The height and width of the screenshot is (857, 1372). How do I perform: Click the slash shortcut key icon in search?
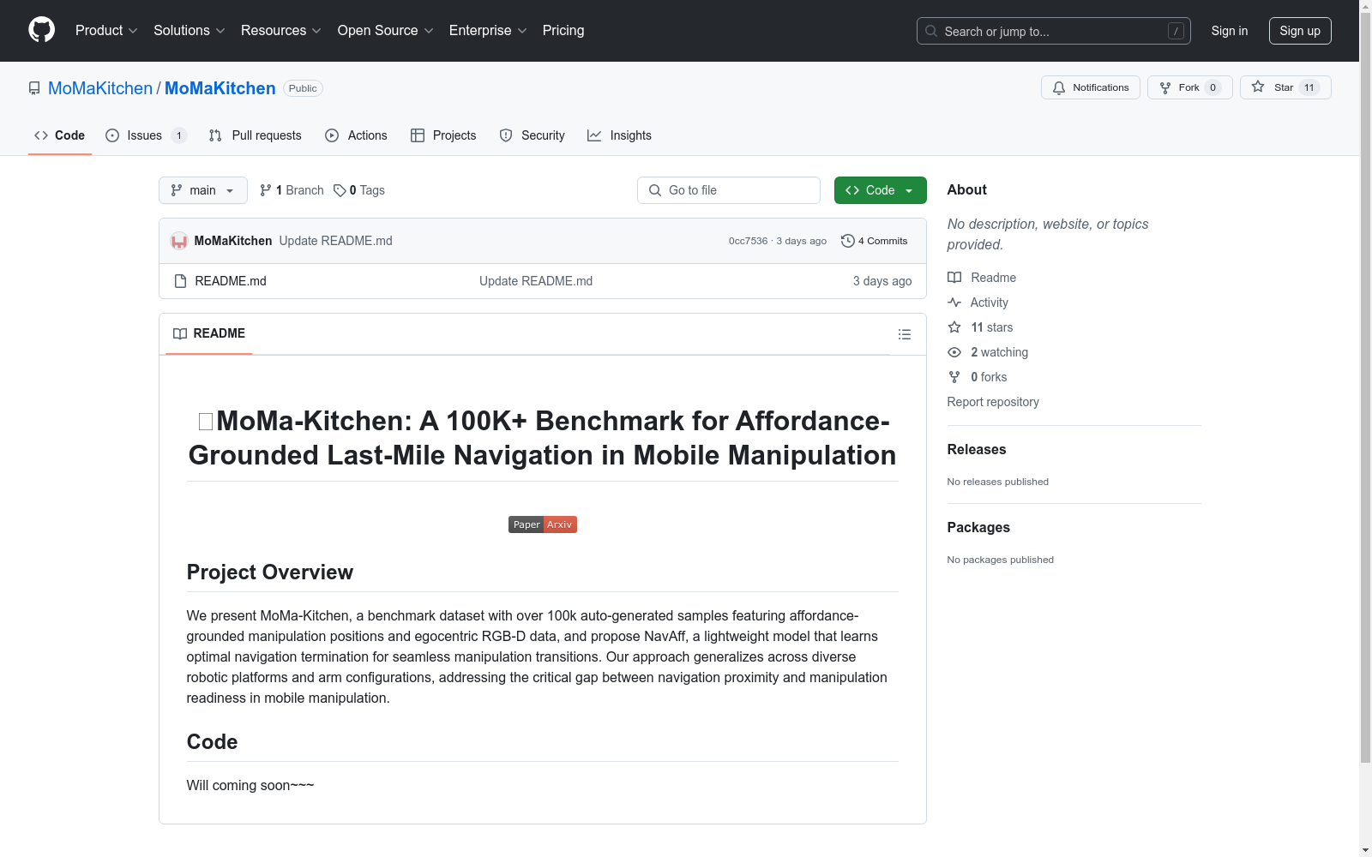click(1176, 31)
